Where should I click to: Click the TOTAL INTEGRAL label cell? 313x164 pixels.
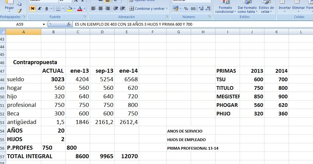click(24, 156)
